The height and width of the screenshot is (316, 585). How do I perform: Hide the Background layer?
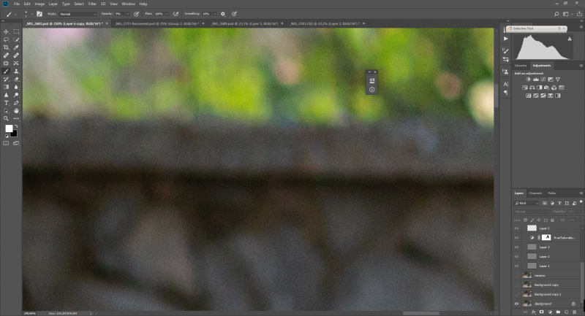(x=517, y=304)
